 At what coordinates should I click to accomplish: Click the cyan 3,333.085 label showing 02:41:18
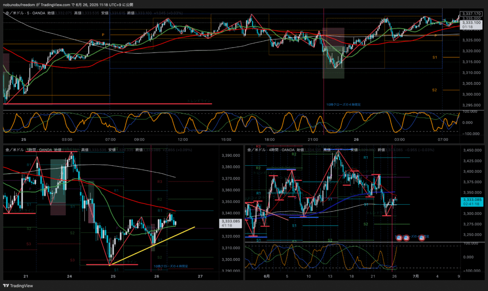click(x=472, y=202)
